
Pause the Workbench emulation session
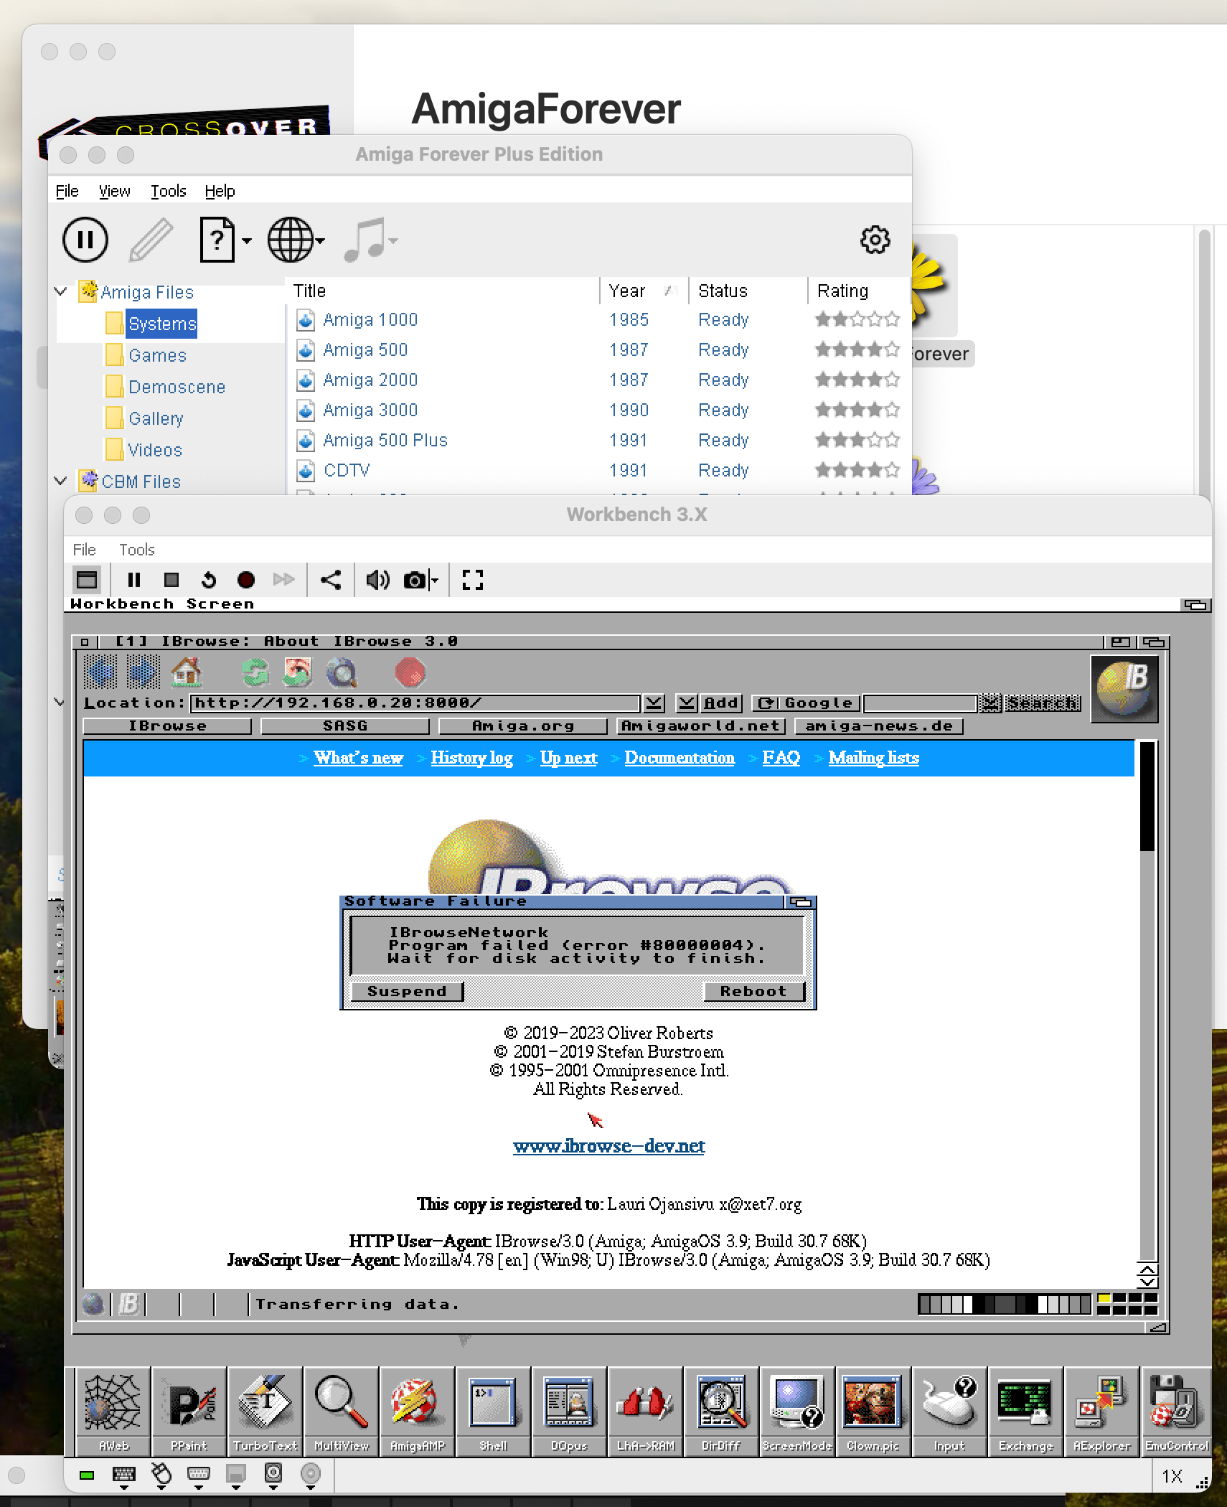134,580
